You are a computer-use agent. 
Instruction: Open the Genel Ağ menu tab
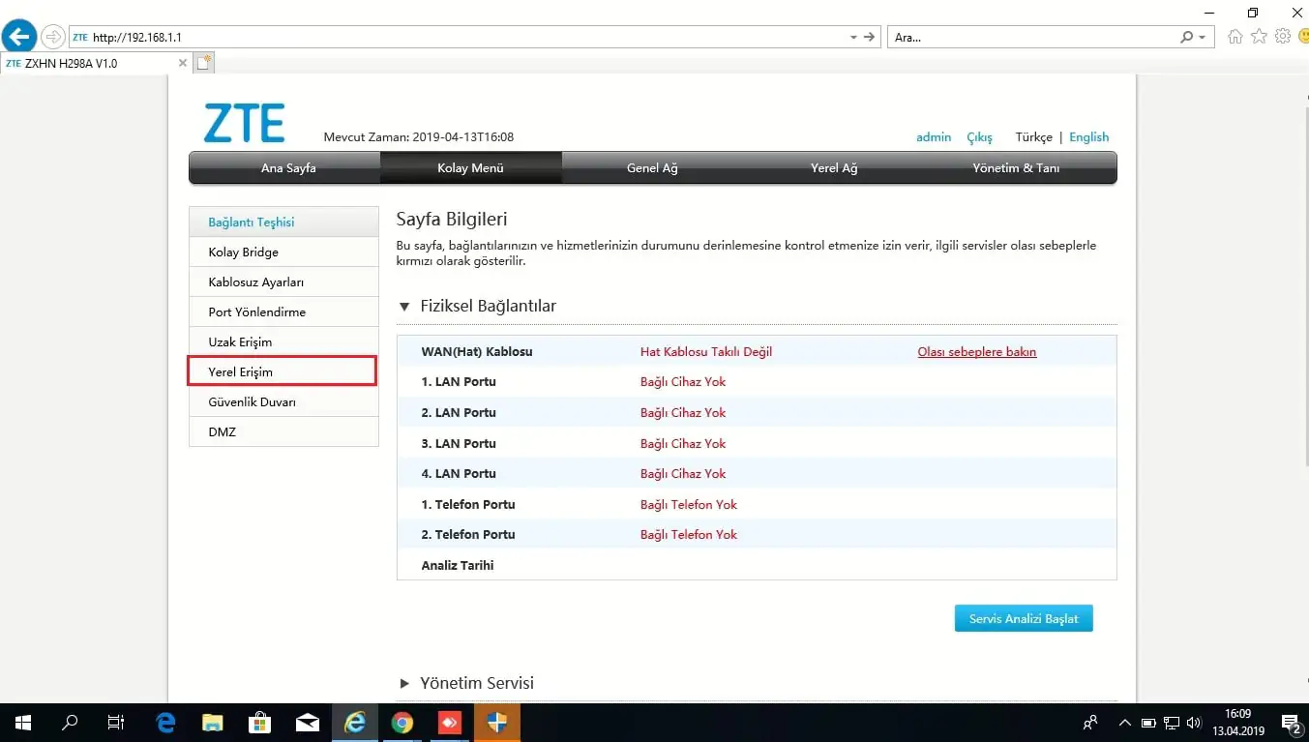[x=652, y=168]
